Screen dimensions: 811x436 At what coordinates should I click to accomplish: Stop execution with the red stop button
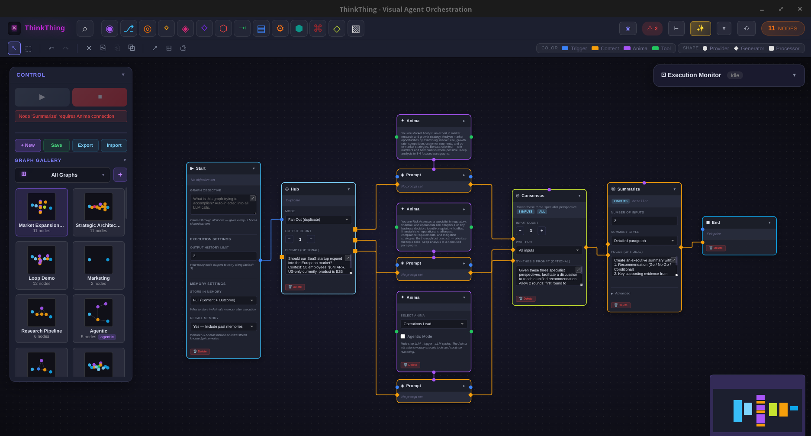pos(100,97)
